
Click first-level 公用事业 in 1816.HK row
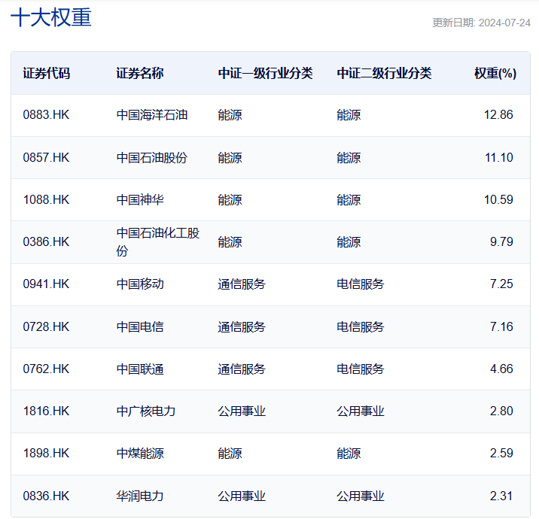click(x=242, y=411)
